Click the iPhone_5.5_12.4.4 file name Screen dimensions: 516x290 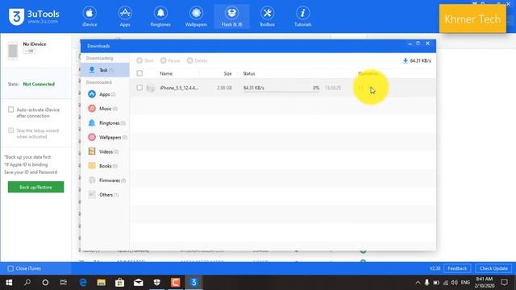pyautogui.click(x=179, y=88)
